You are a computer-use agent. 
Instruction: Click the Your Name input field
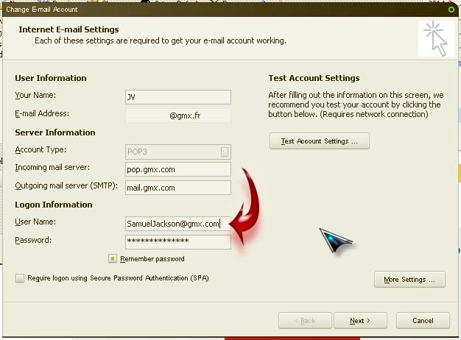[x=177, y=97]
